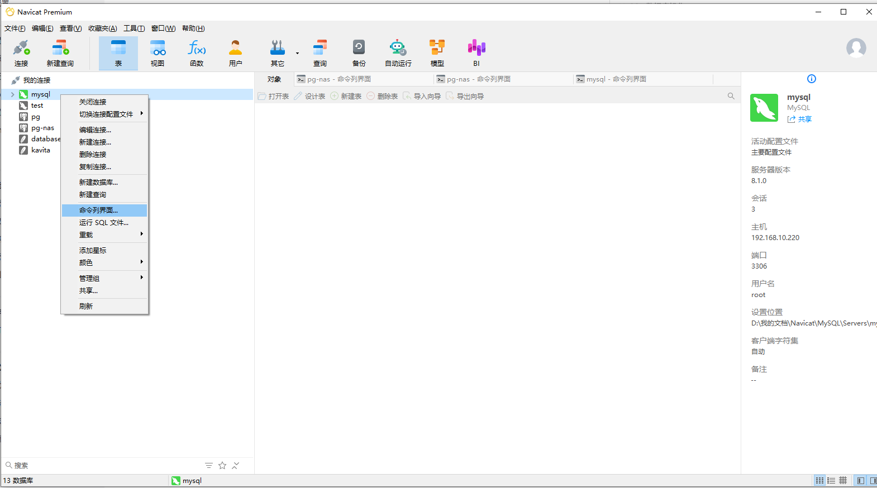Switch to list view in status bar

pos(831,480)
